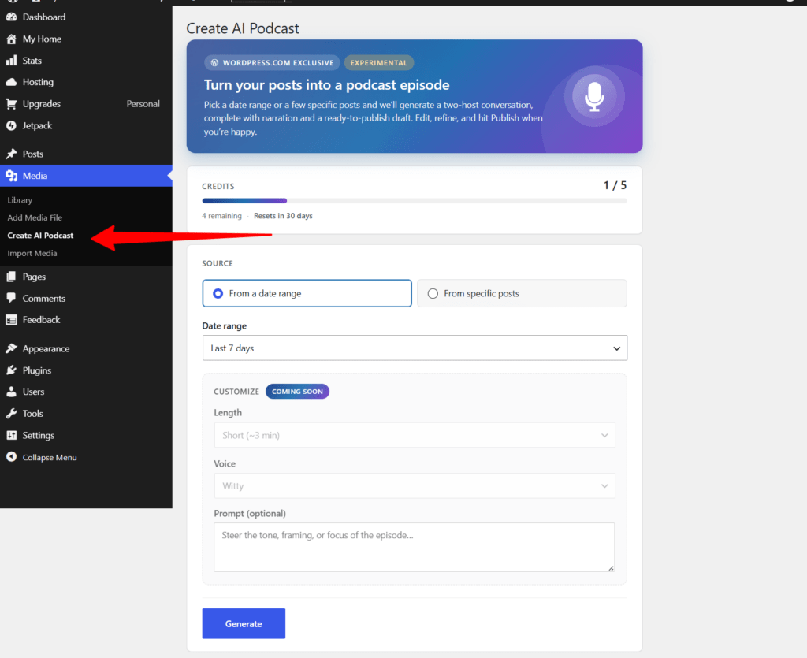Click the Tools wrench icon

coord(11,414)
